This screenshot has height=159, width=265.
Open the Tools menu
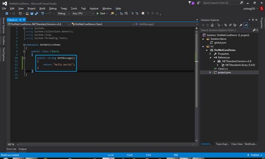(x=74, y=9)
